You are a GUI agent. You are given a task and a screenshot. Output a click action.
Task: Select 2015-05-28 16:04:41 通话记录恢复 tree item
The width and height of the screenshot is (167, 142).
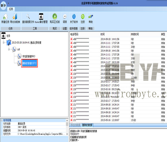pos(27,43)
